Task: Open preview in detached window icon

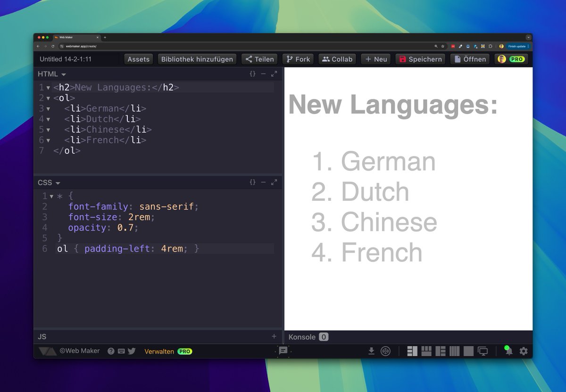Action: (483, 351)
